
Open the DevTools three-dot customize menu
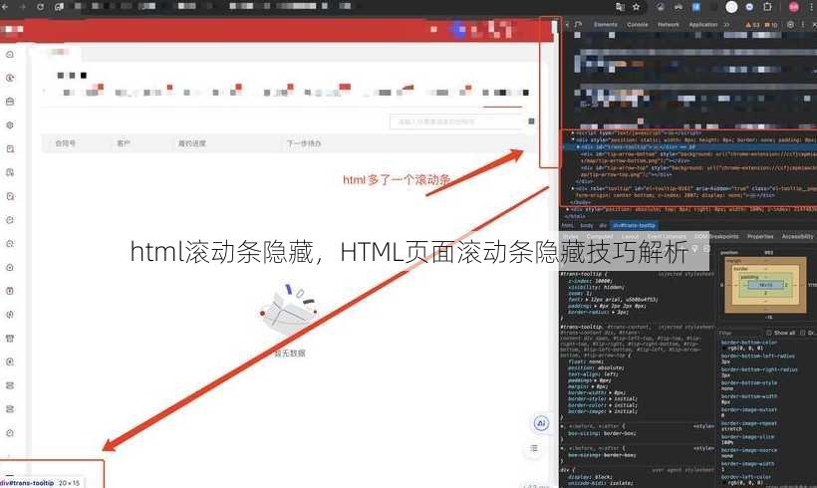[803, 25]
